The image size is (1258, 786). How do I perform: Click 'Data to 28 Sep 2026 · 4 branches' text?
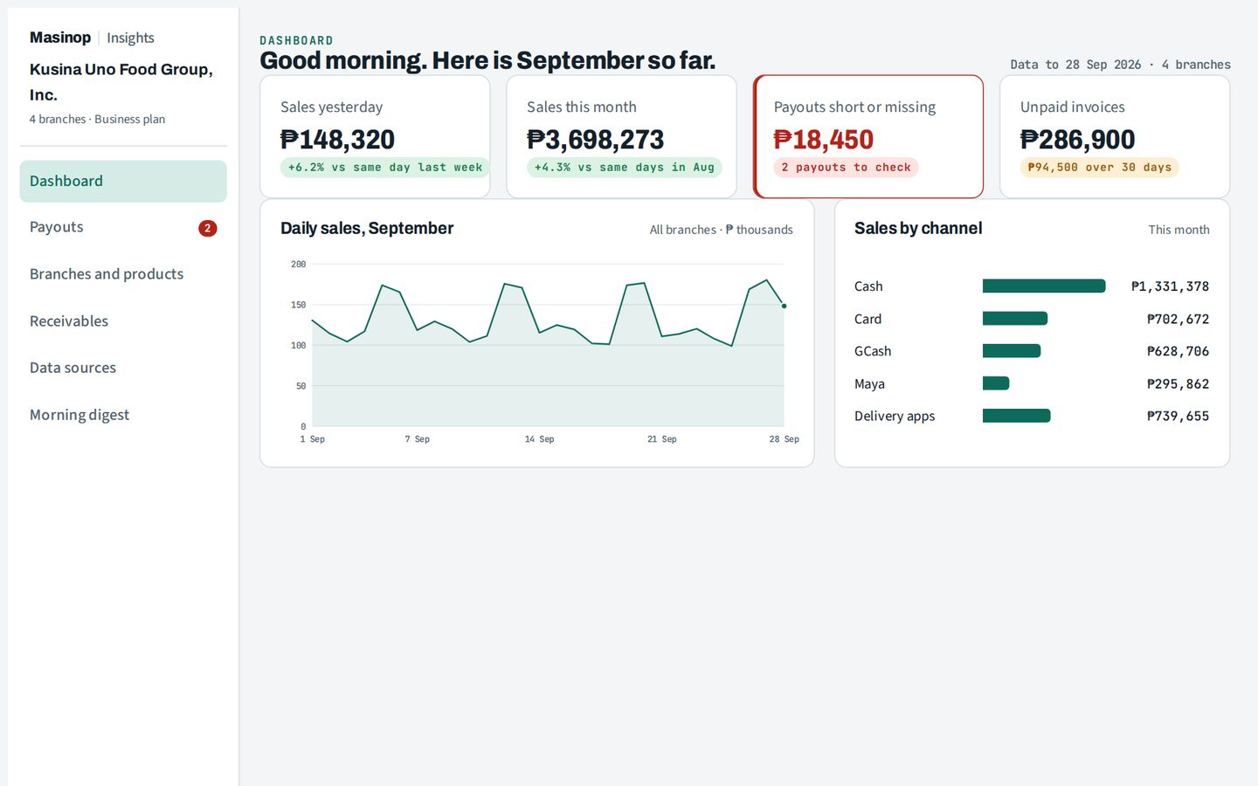point(1120,65)
